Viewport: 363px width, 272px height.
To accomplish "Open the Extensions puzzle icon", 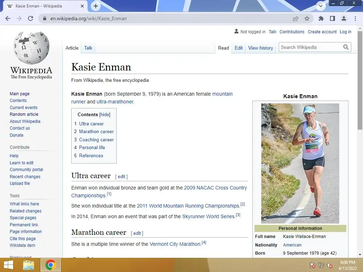I will pyautogui.click(x=321, y=18).
